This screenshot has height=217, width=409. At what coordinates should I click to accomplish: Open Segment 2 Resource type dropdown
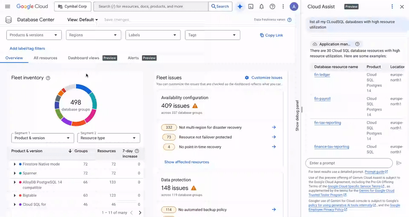(109, 138)
